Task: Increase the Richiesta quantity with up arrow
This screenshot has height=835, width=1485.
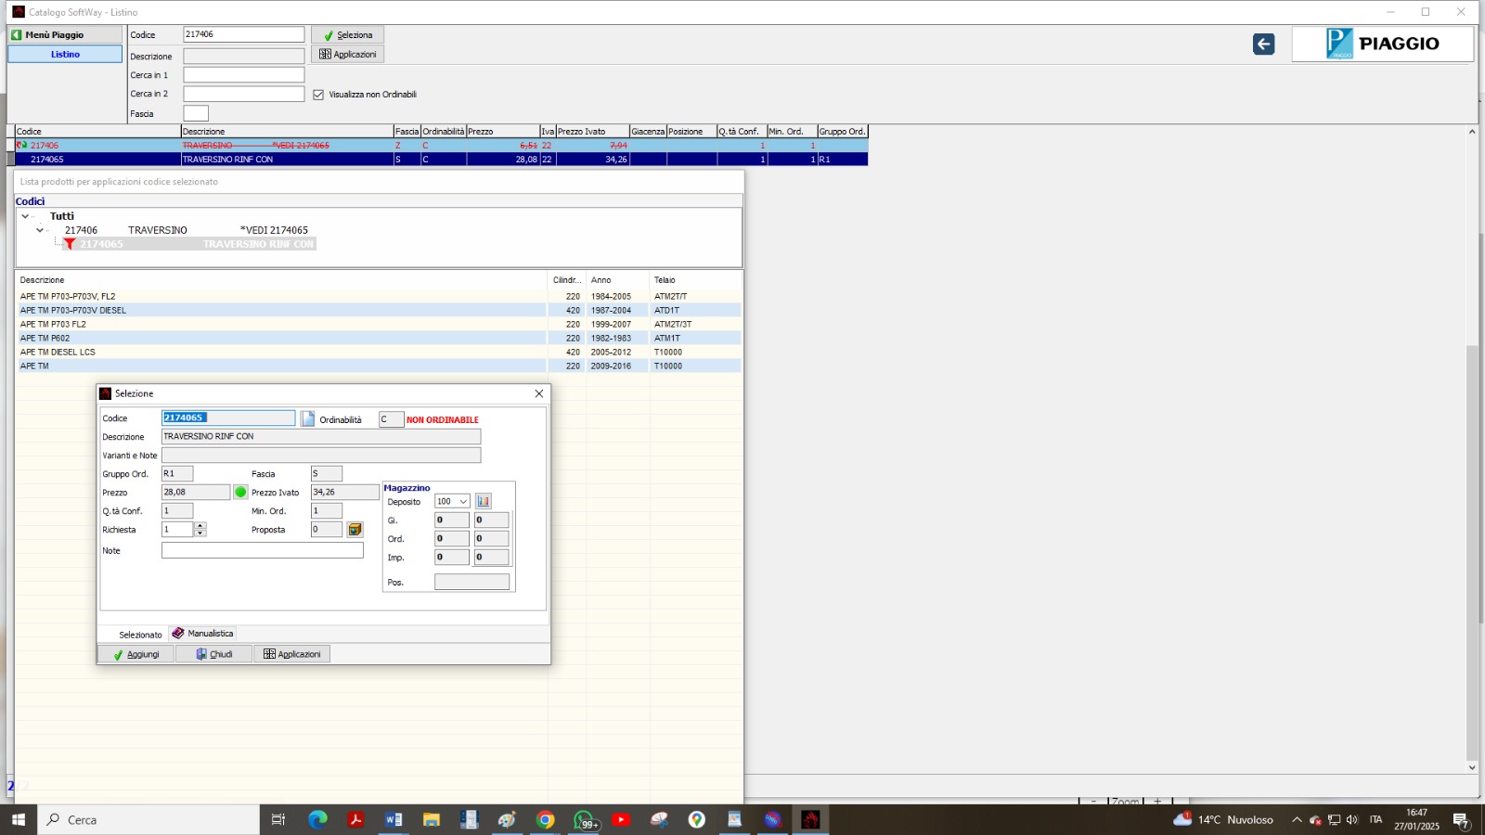Action: pos(200,526)
